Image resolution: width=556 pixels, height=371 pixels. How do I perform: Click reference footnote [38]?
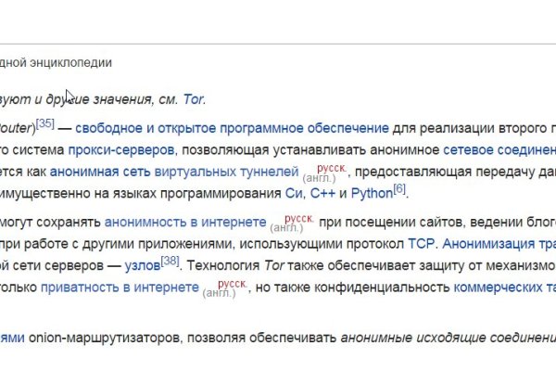(171, 262)
